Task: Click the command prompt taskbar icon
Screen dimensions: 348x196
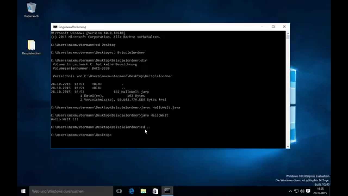Action: (x=167, y=191)
